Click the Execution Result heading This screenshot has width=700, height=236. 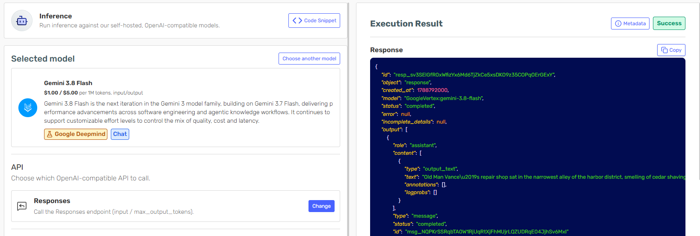[x=406, y=24]
